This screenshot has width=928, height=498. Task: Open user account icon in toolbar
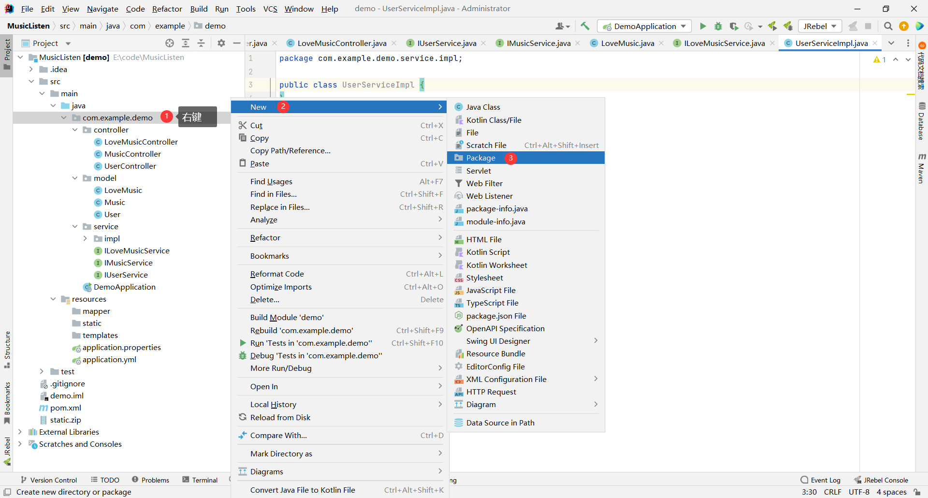point(563,26)
